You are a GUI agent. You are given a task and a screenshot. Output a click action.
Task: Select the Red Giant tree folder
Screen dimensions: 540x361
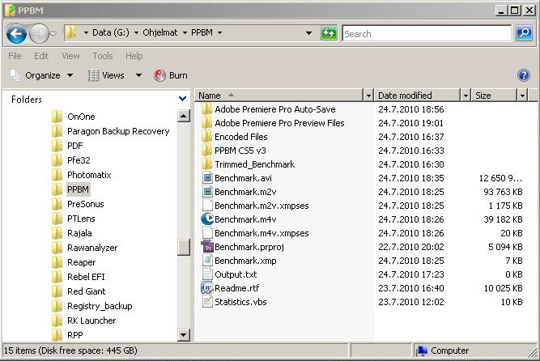click(x=87, y=291)
